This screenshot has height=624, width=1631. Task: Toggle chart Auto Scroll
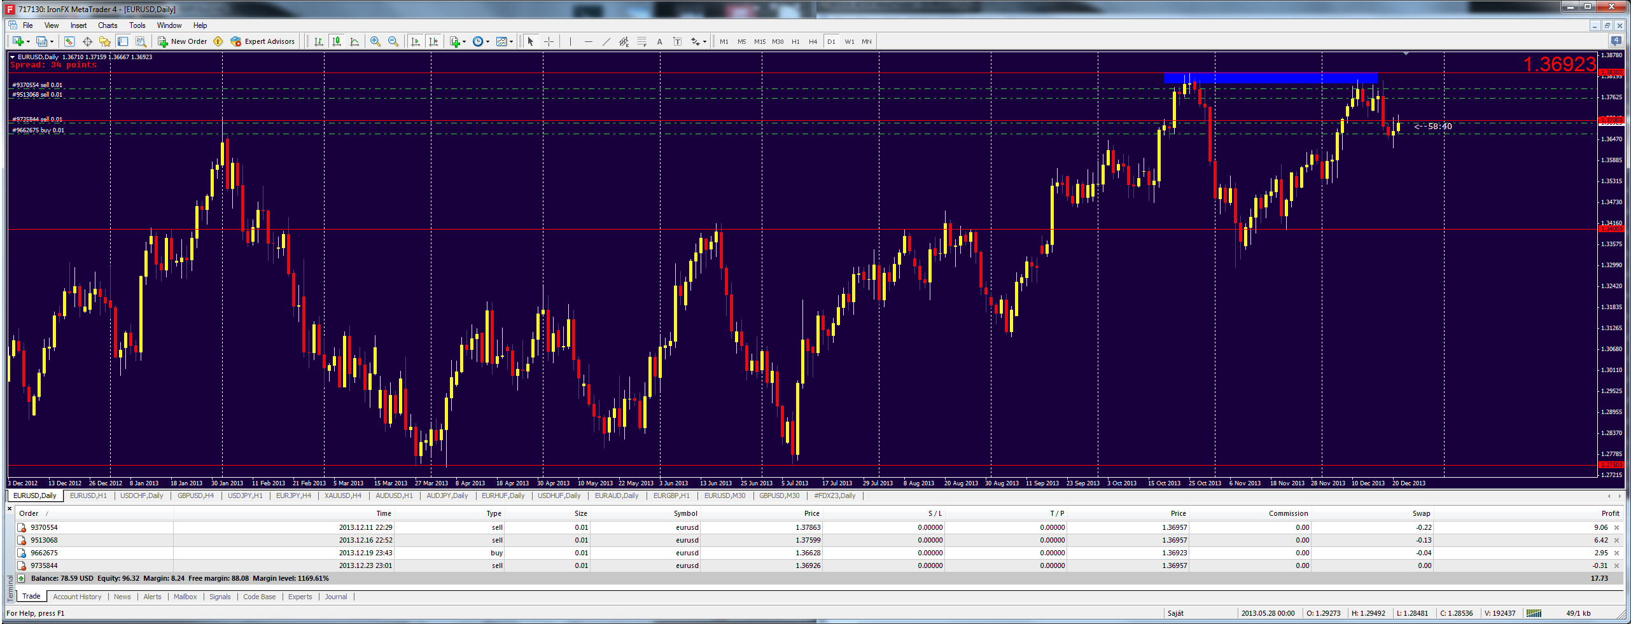416,41
